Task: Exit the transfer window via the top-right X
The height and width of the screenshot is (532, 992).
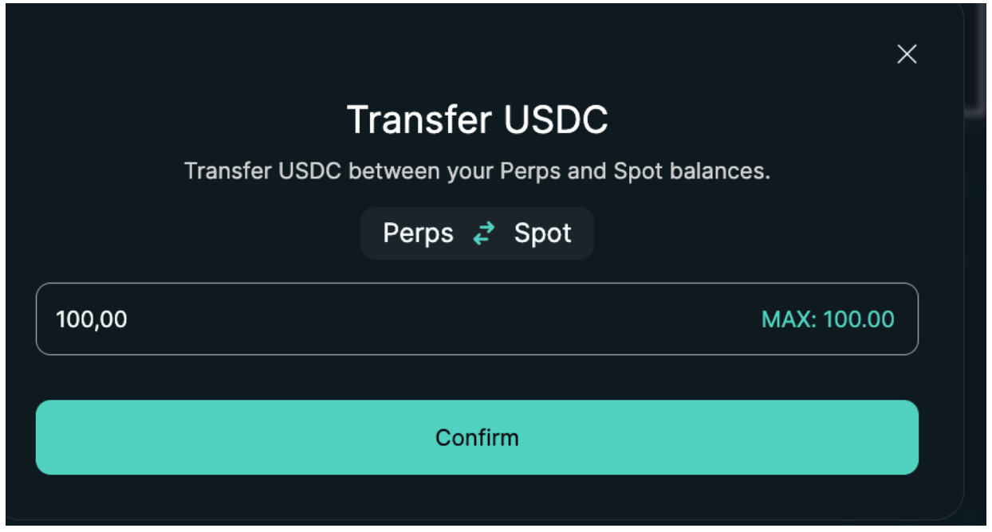Action: click(907, 54)
